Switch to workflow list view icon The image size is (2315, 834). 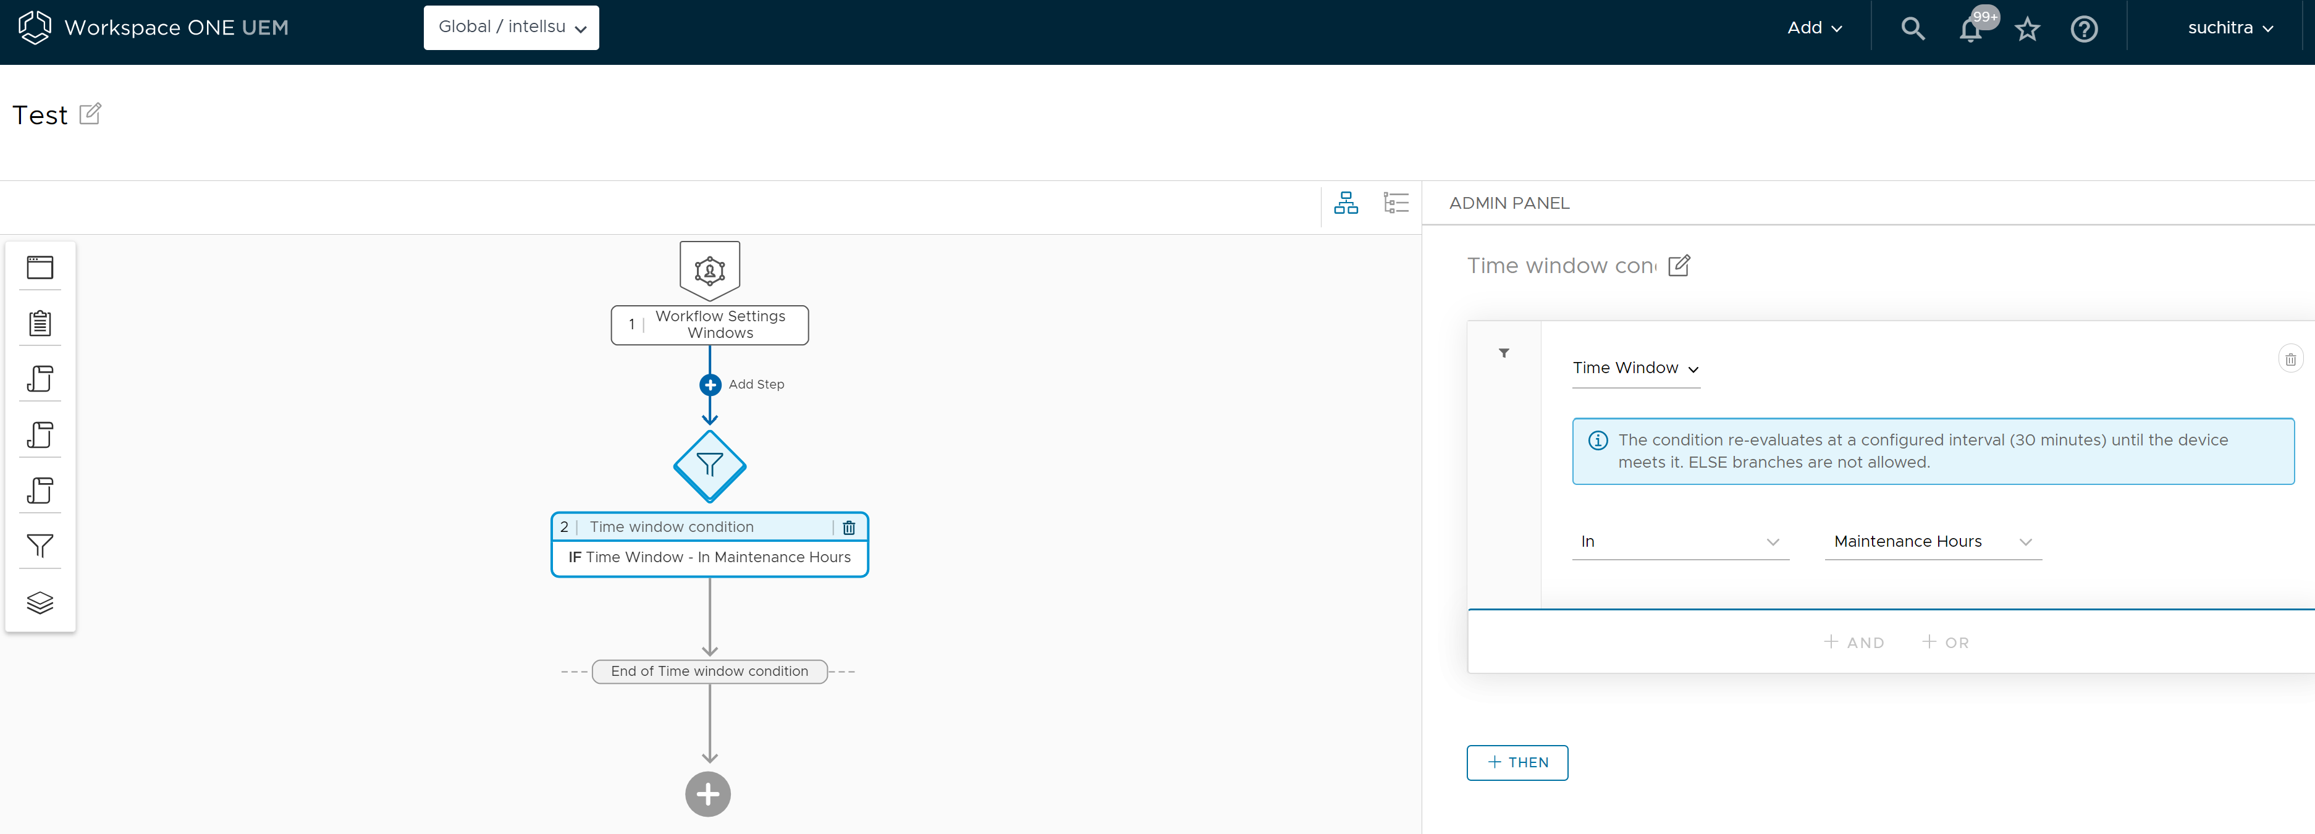1396,203
